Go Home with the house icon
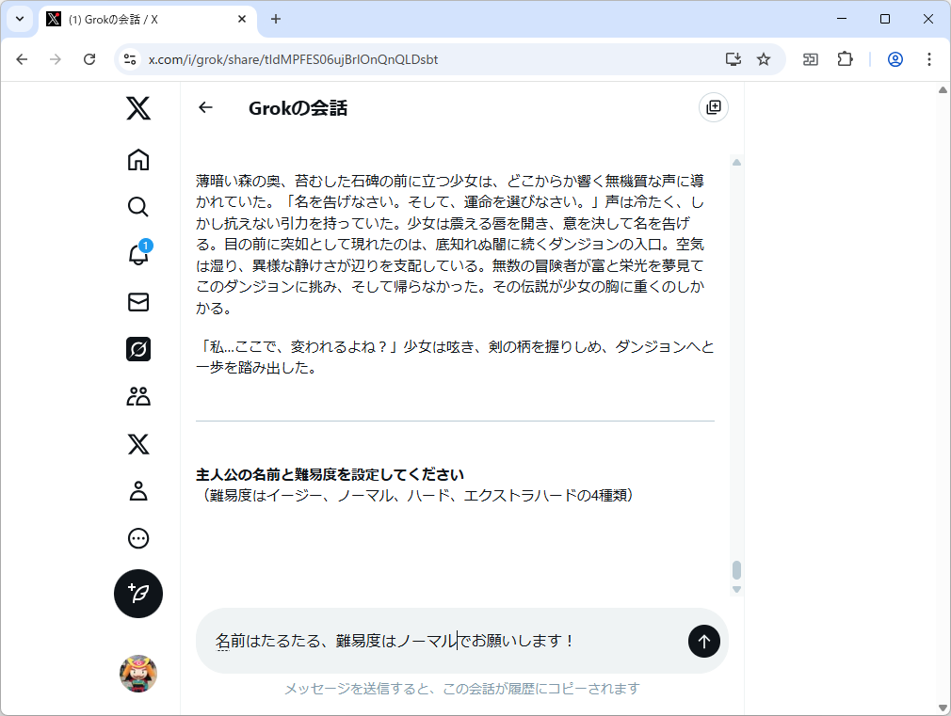The height and width of the screenshot is (716, 951). coord(137,160)
